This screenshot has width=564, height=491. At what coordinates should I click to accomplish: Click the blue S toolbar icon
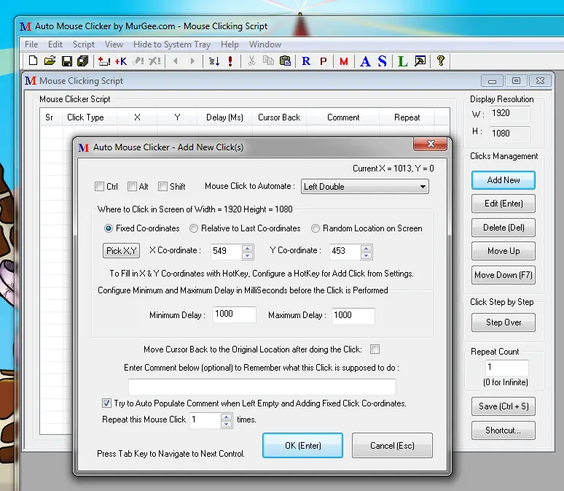(382, 61)
